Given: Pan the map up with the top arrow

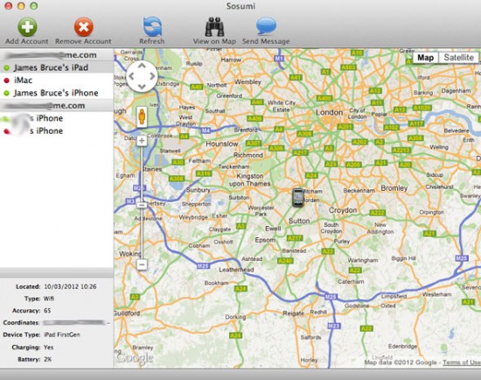Looking at the screenshot, I should (x=142, y=66).
